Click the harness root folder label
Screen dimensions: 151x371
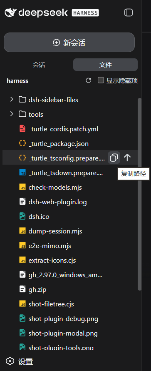point(17,81)
